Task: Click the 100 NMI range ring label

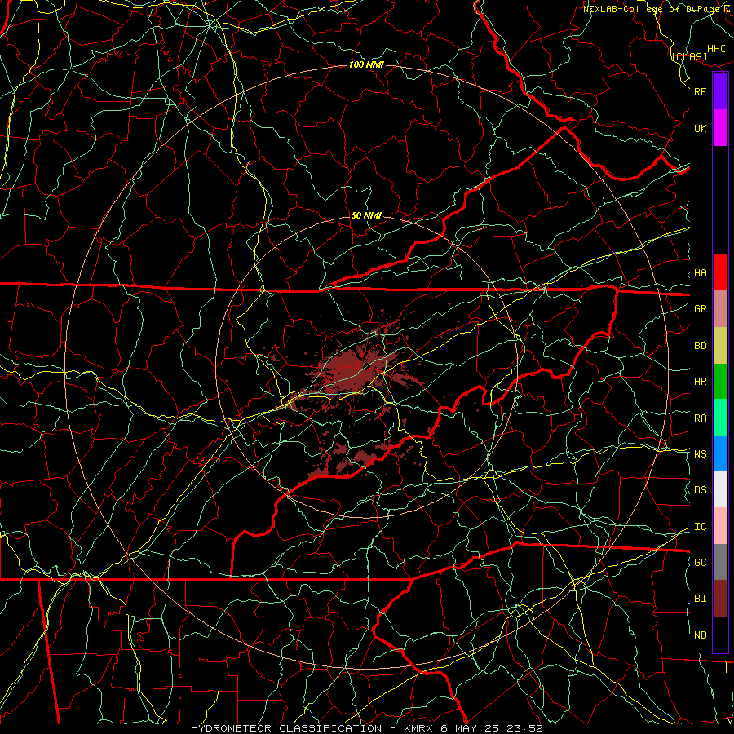Action: 366,64
